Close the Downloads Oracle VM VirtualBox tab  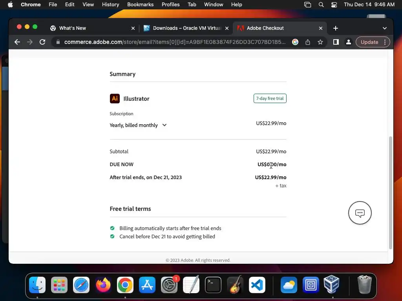pos(227,28)
